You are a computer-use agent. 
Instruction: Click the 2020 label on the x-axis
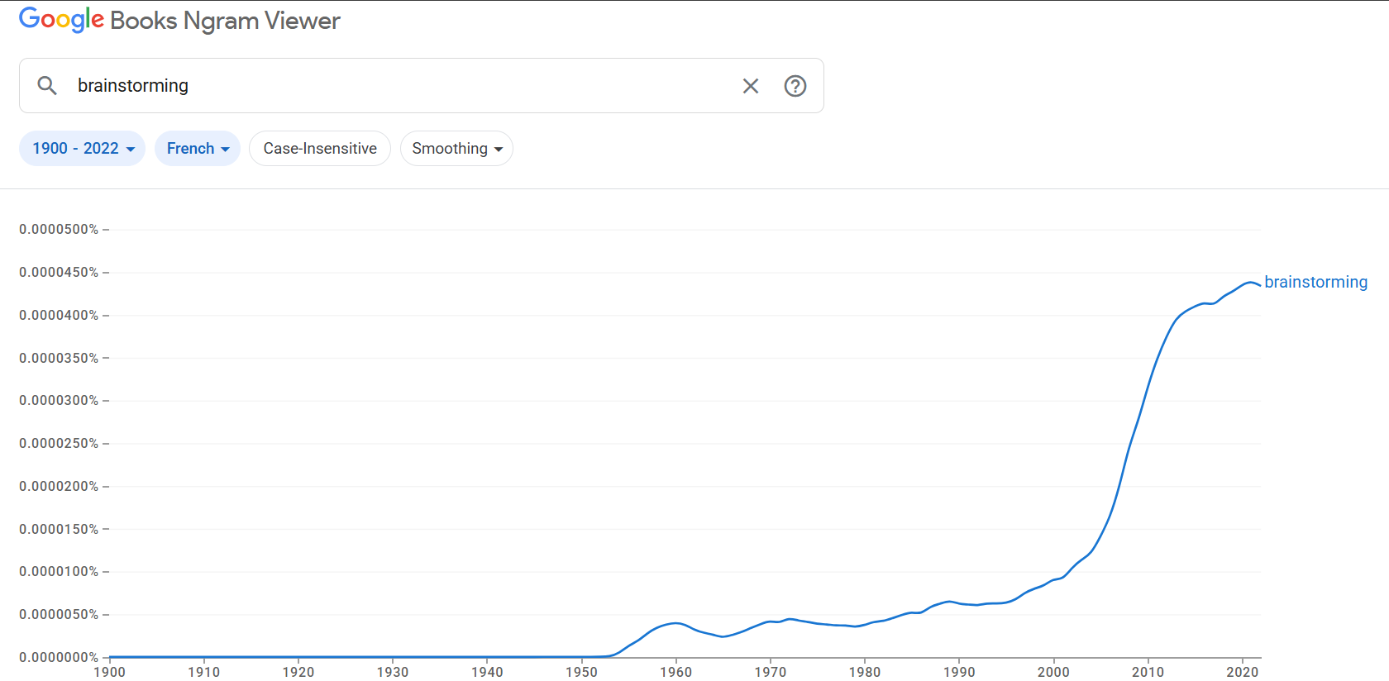coord(1243,672)
